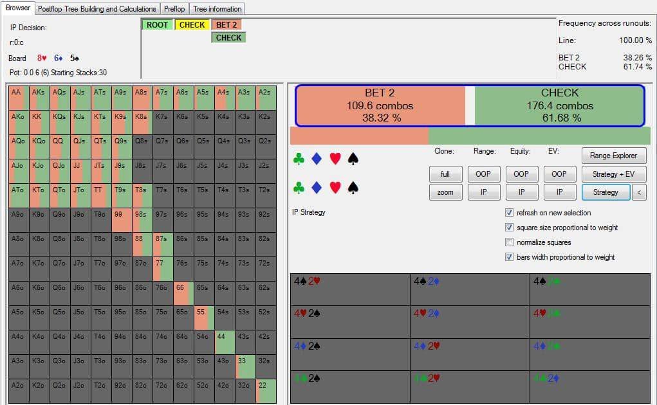Select the diamond suit icon in bottom row
The height and width of the screenshot is (405, 657).
point(316,188)
